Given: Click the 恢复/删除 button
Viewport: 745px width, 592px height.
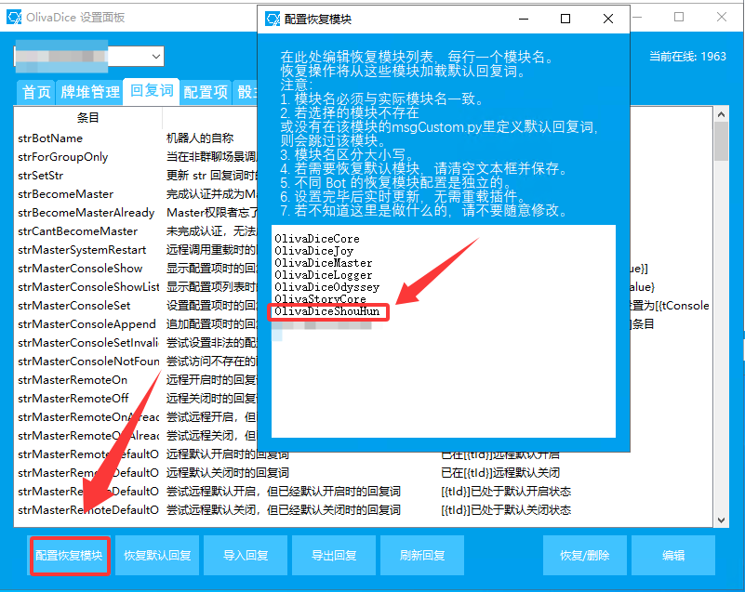Looking at the screenshot, I should click(x=584, y=556).
